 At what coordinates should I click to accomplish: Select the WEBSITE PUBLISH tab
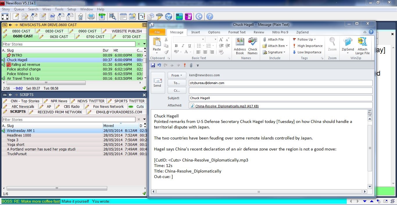coord(124,31)
